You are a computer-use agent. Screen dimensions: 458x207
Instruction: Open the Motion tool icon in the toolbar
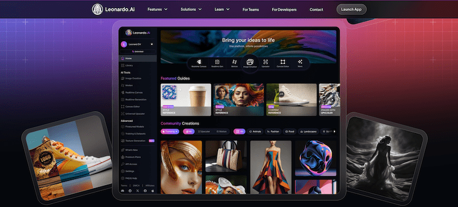234,62
